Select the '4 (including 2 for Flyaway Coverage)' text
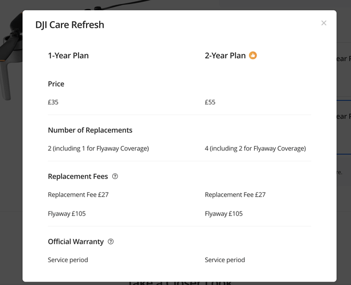This screenshot has width=351, height=285. (255, 148)
